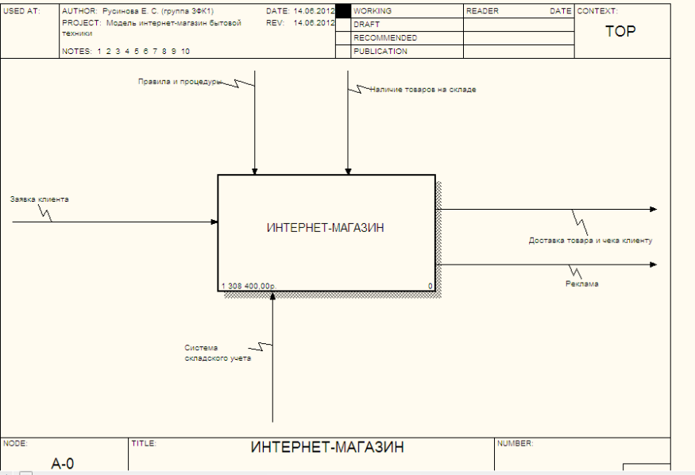
Task: Click the RECOMMENDED status label
Action: point(385,38)
